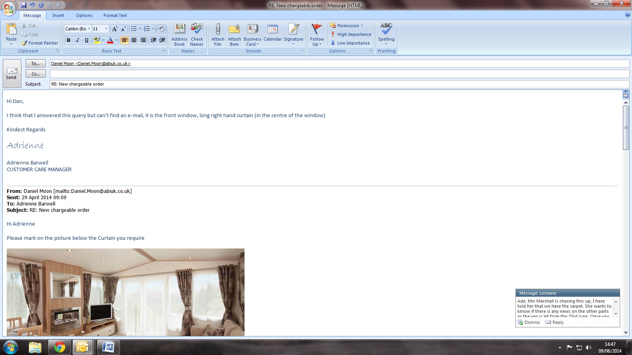Run Check Names on recipients

(x=197, y=34)
